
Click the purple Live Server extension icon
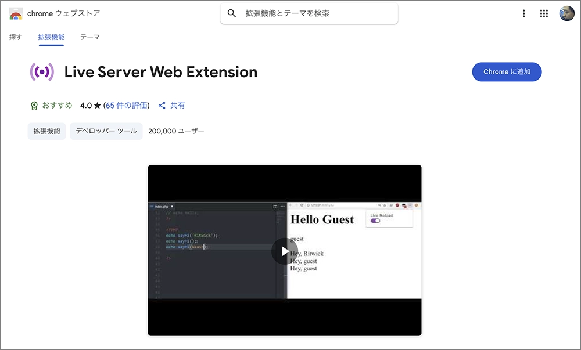click(42, 72)
